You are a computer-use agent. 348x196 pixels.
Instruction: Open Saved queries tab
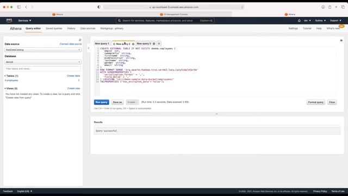pos(54,28)
